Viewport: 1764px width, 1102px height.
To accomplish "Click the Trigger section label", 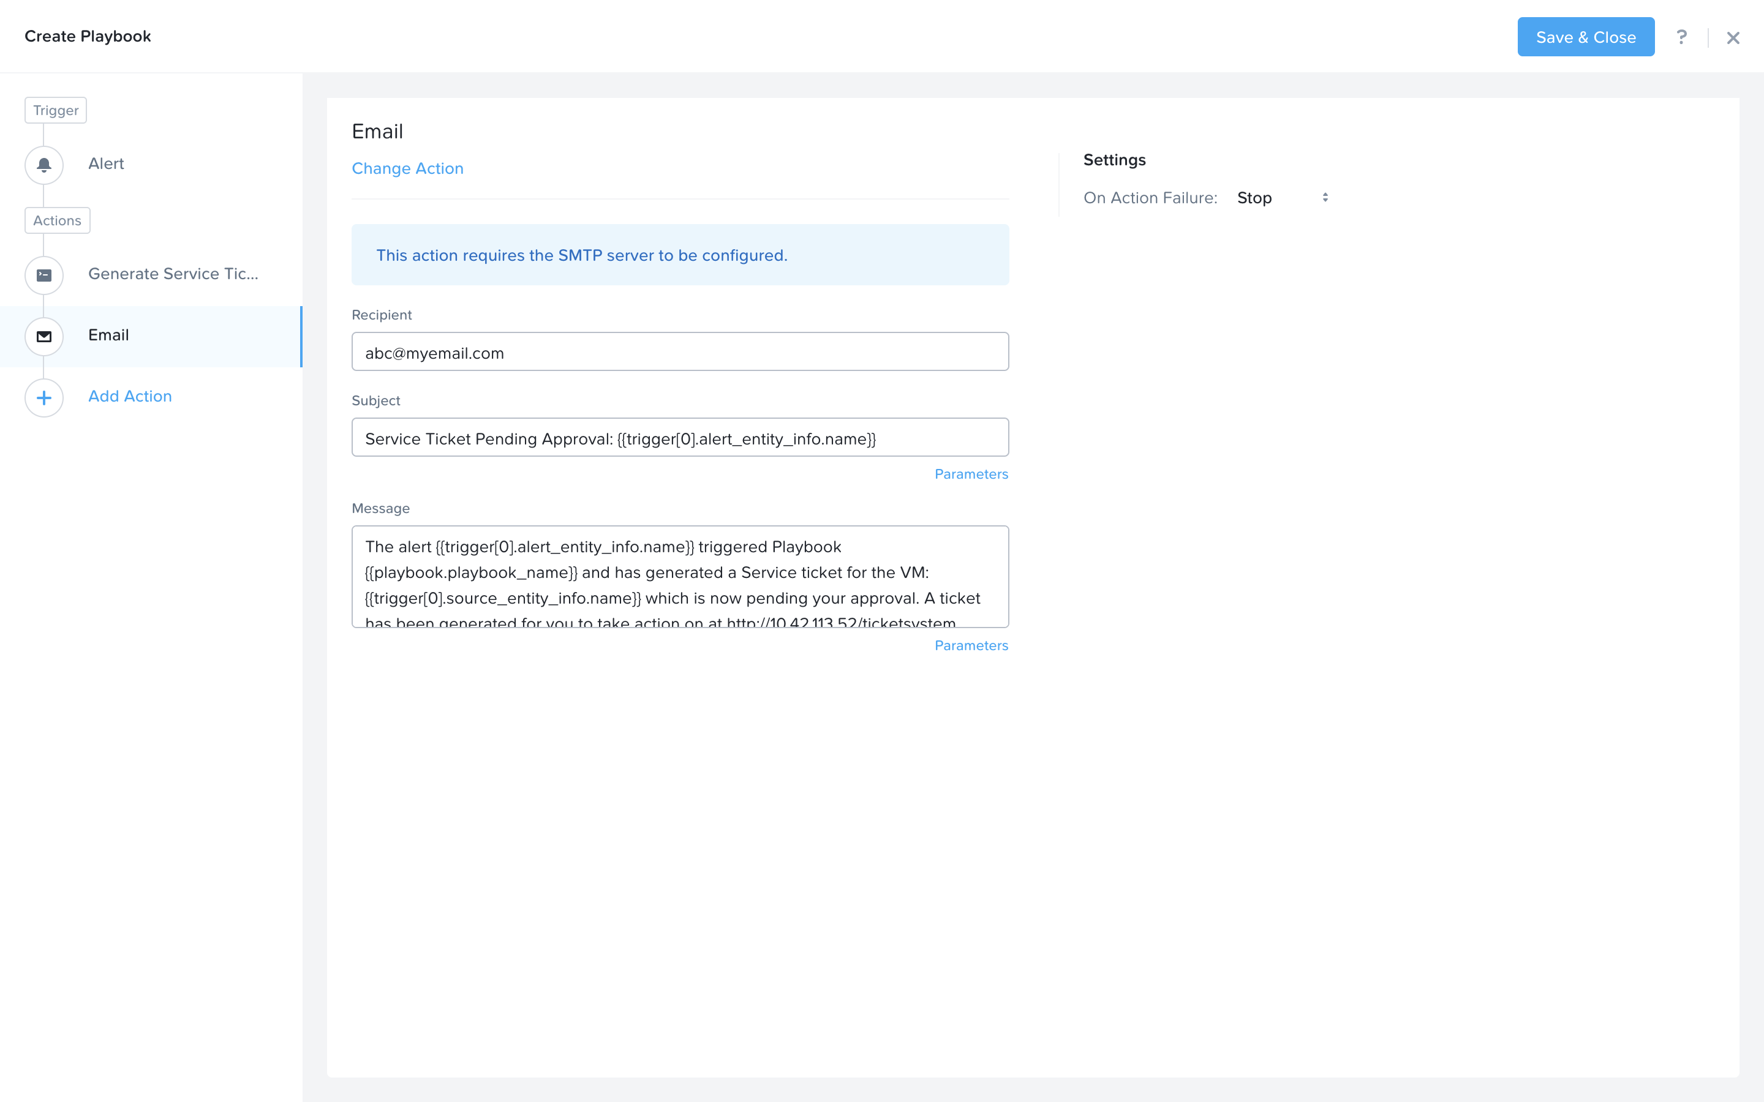I will click(55, 110).
